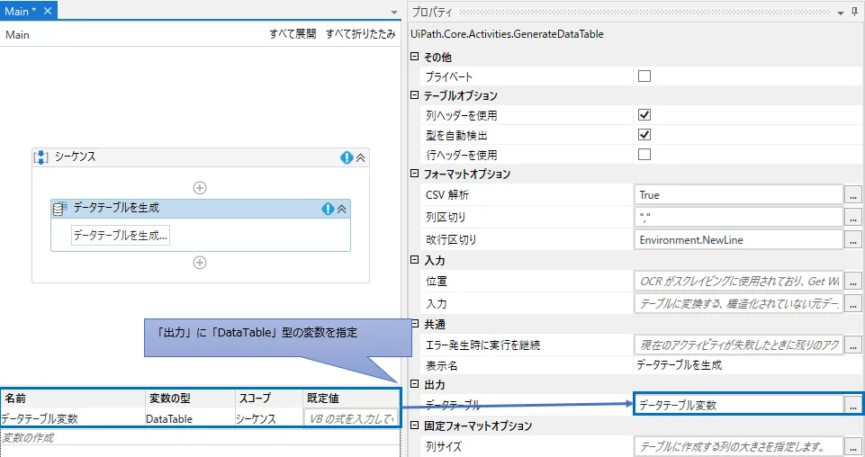Click the 表示名 value データテーブルを生成

[x=679, y=365]
